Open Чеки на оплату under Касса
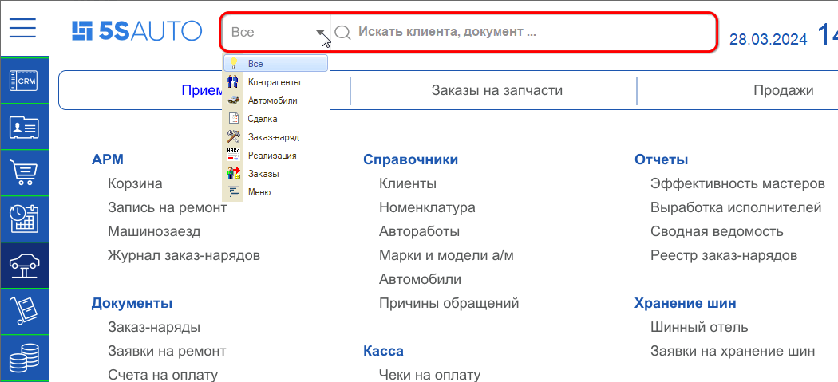 430,375
